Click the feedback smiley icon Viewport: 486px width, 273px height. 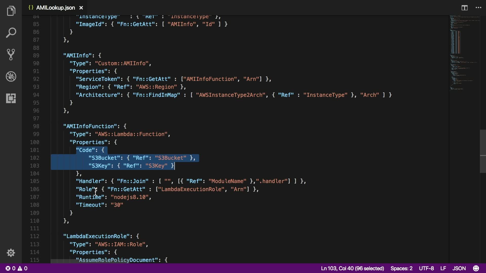[x=476, y=268]
